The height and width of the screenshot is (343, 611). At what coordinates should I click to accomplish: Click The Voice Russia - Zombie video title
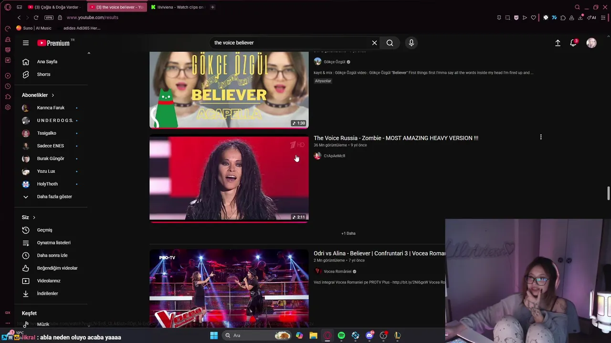[396, 138]
